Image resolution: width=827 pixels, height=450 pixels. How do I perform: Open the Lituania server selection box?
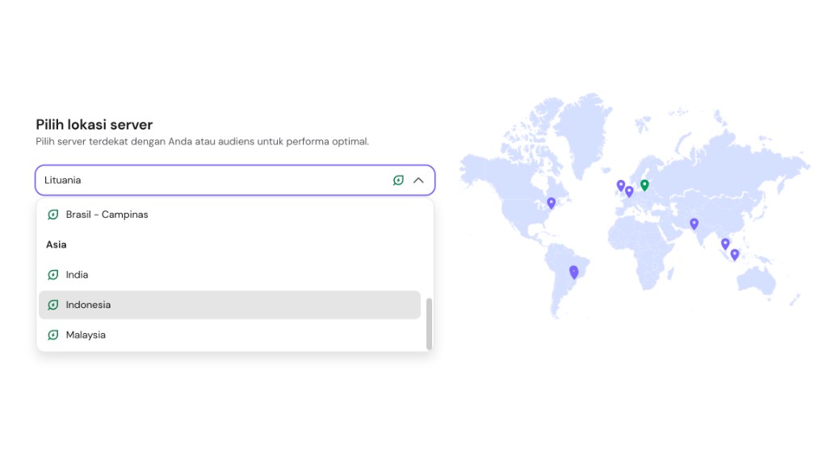click(x=235, y=180)
